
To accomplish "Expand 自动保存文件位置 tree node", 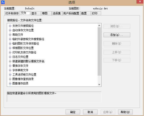I will click(10, 30).
